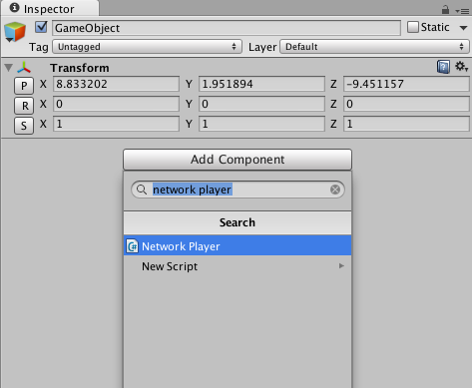This screenshot has height=388, width=472.
Task: Open the Transform gear settings menu
Action: (461, 66)
